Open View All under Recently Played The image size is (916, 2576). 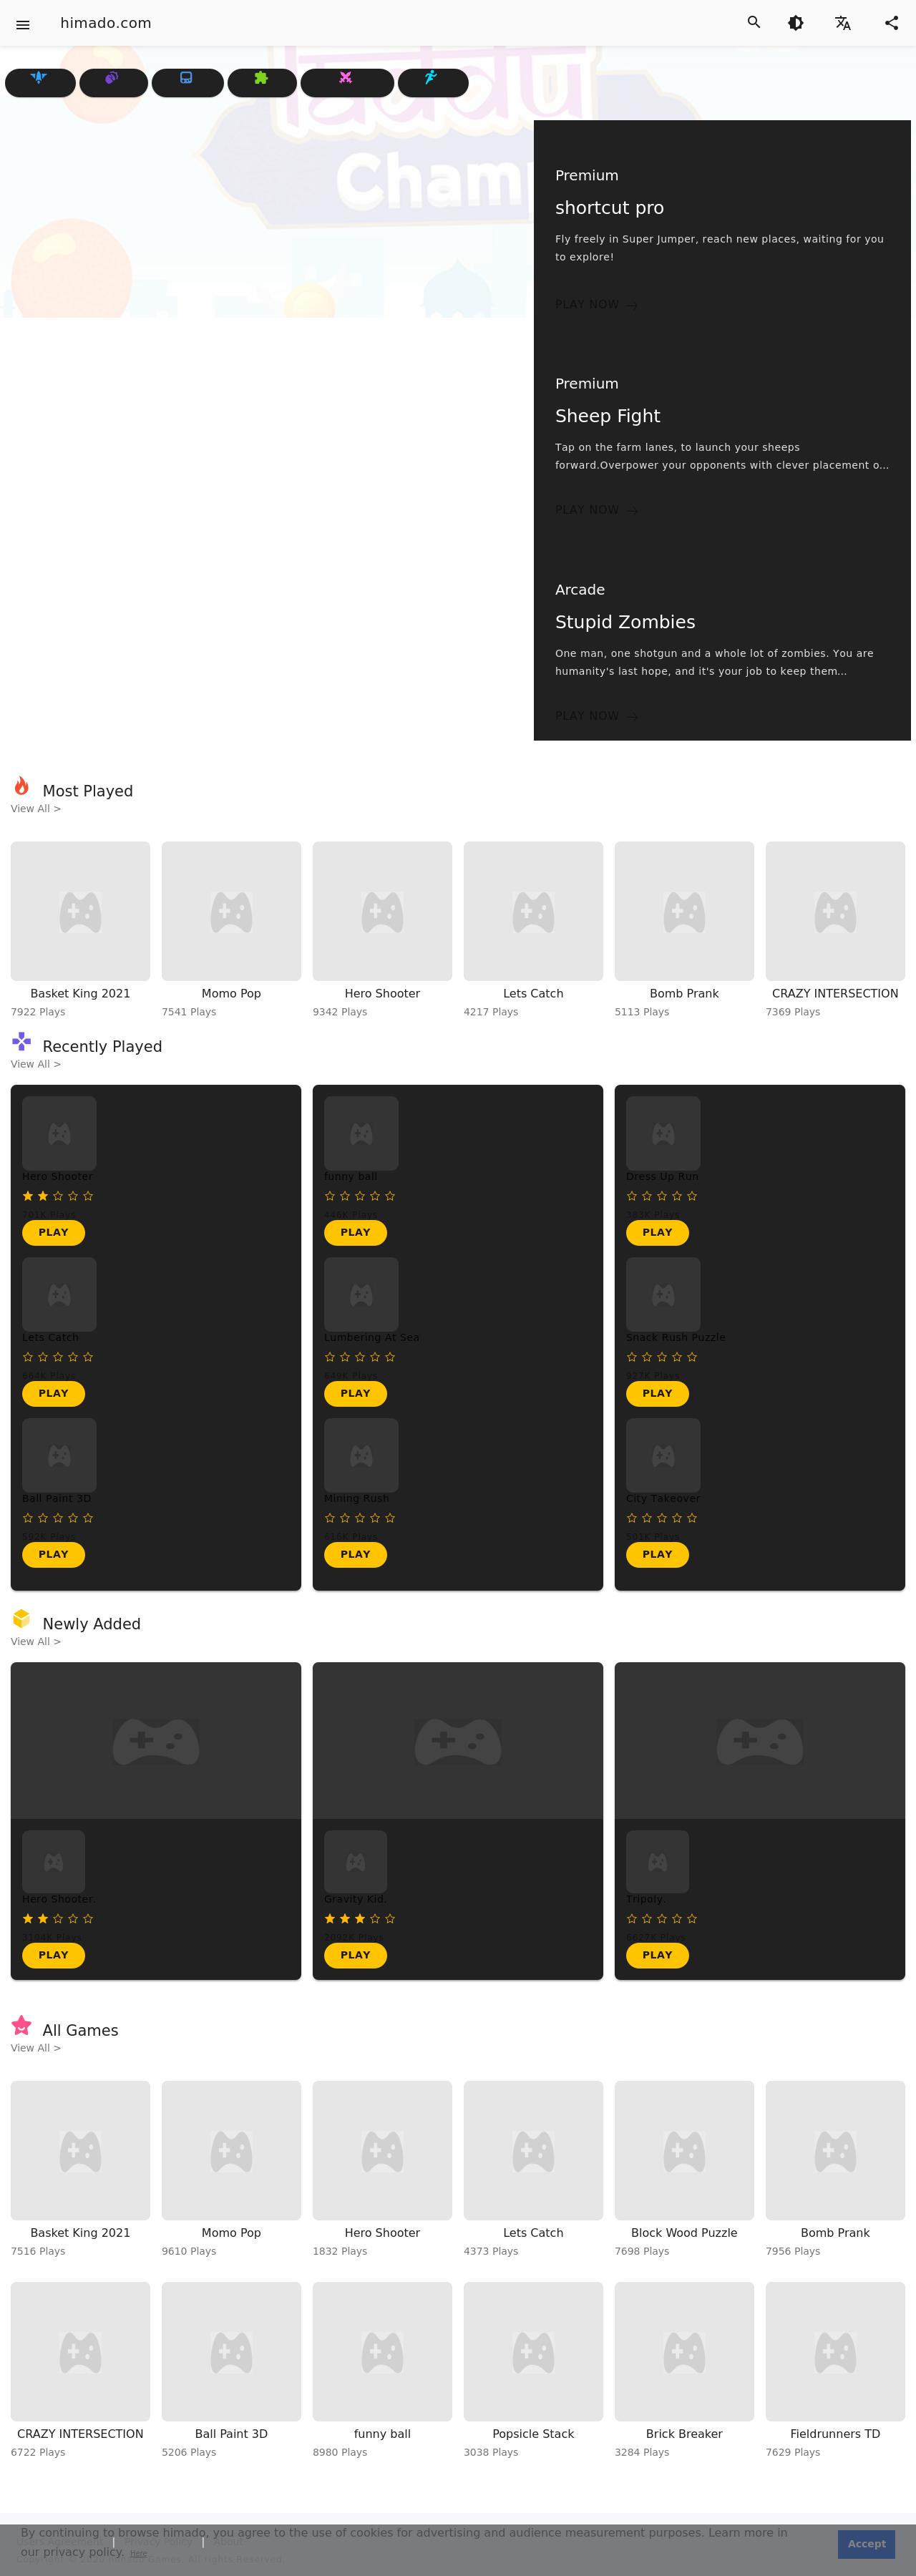click(x=36, y=1064)
